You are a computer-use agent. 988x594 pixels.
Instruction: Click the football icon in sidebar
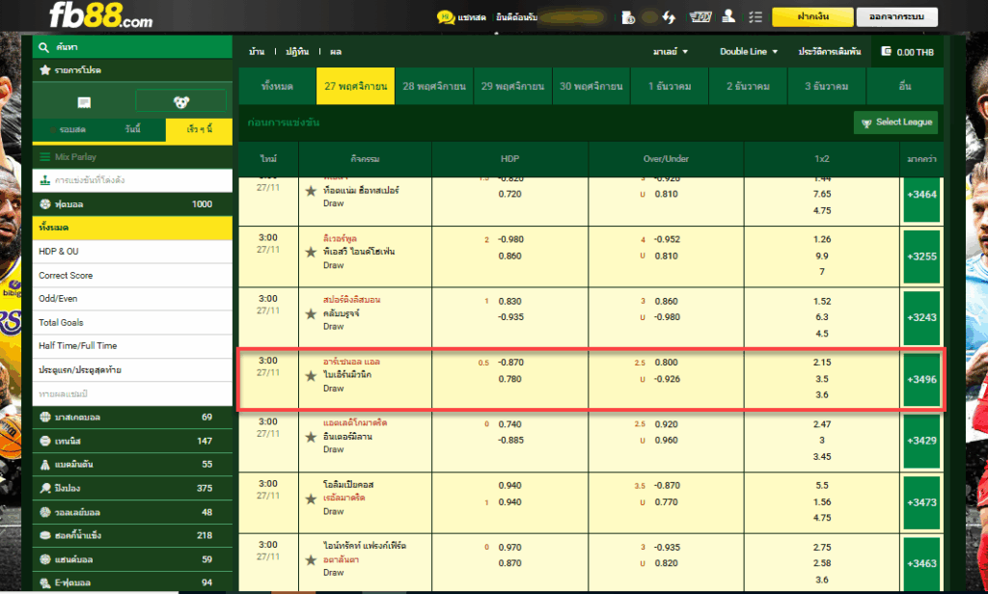pyautogui.click(x=44, y=204)
